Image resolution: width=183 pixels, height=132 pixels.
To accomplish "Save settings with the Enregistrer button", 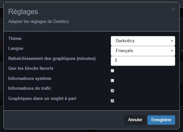I will click(161, 120).
